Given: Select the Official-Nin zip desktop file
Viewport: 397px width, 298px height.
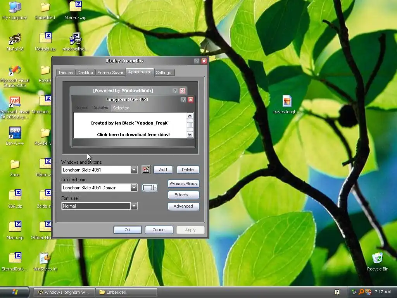Looking at the screenshot, I should (41, 230).
